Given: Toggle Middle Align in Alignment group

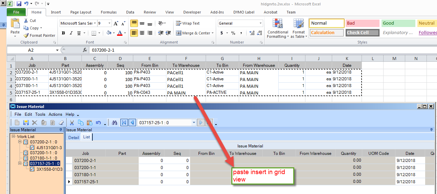Looking at the screenshot, I should point(142,23).
